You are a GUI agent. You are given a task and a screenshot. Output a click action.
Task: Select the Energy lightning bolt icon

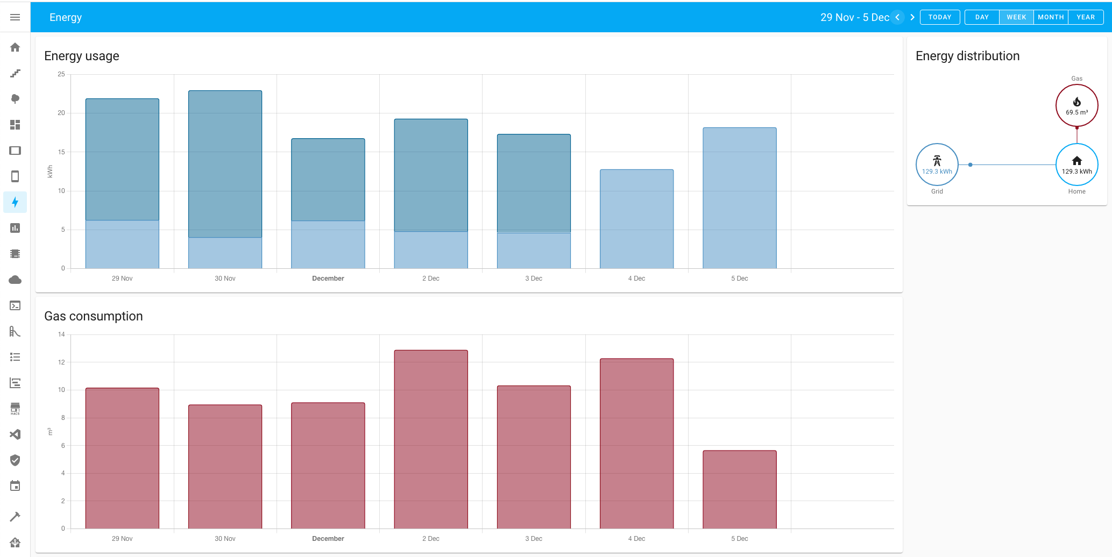tap(15, 202)
